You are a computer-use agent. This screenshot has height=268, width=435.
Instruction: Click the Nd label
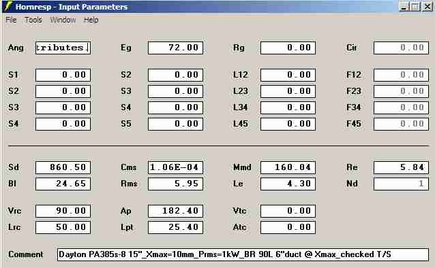coord(352,184)
